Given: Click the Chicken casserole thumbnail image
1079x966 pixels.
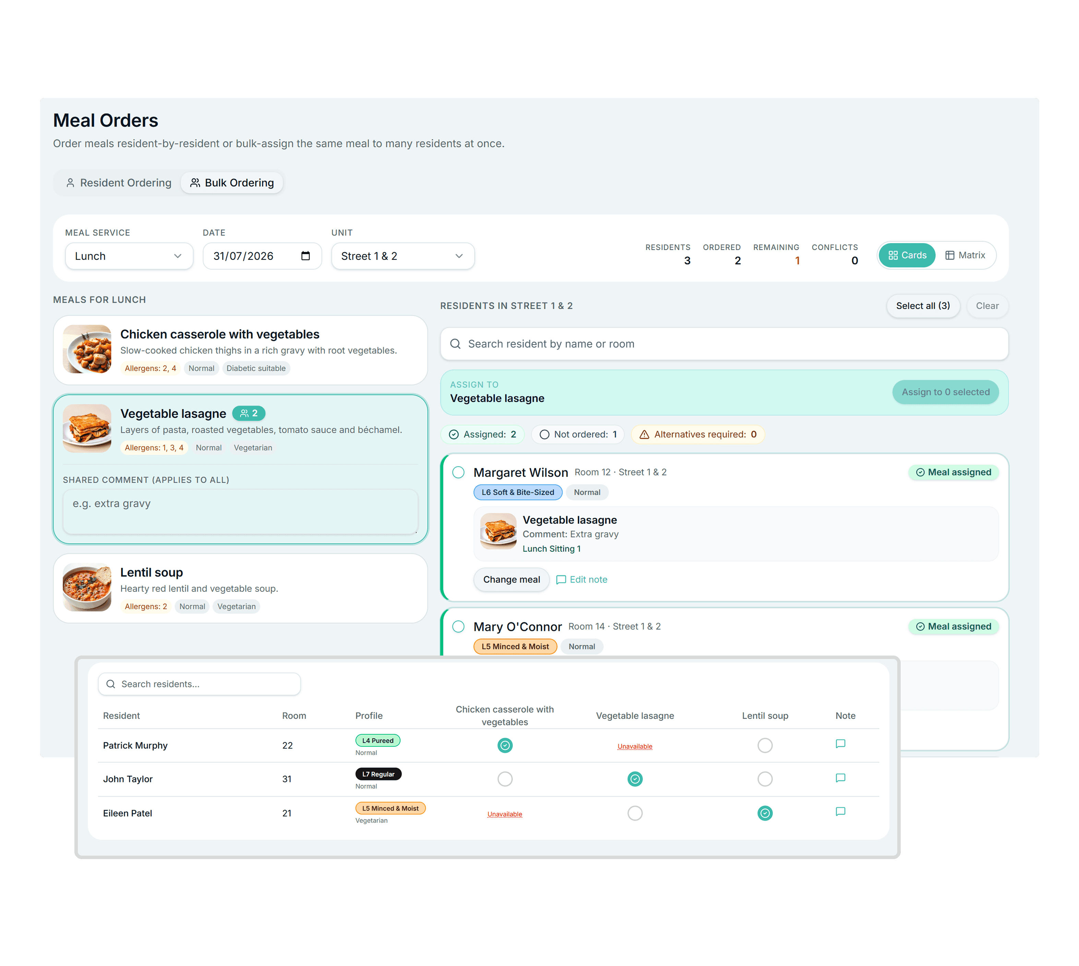Looking at the screenshot, I should coord(87,349).
